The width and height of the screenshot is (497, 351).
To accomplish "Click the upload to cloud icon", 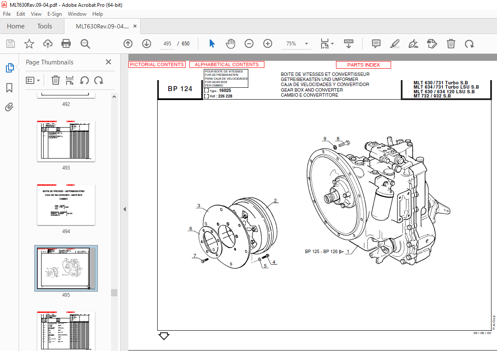I will pos(48,44).
